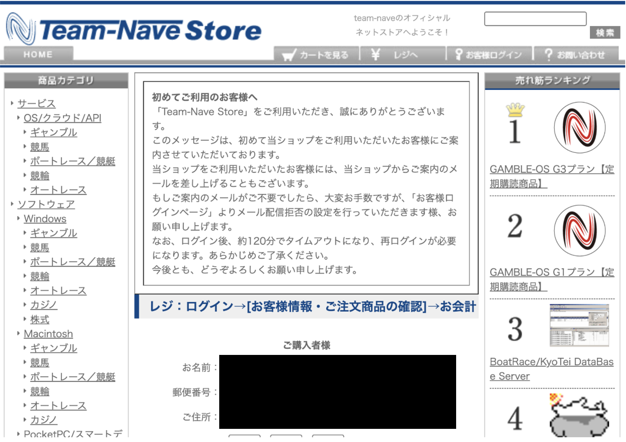This screenshot has height=442, width=626.
Task: Open PocketPC/スマートデ category
Action: pyautogui.click(x=73, y=433)
